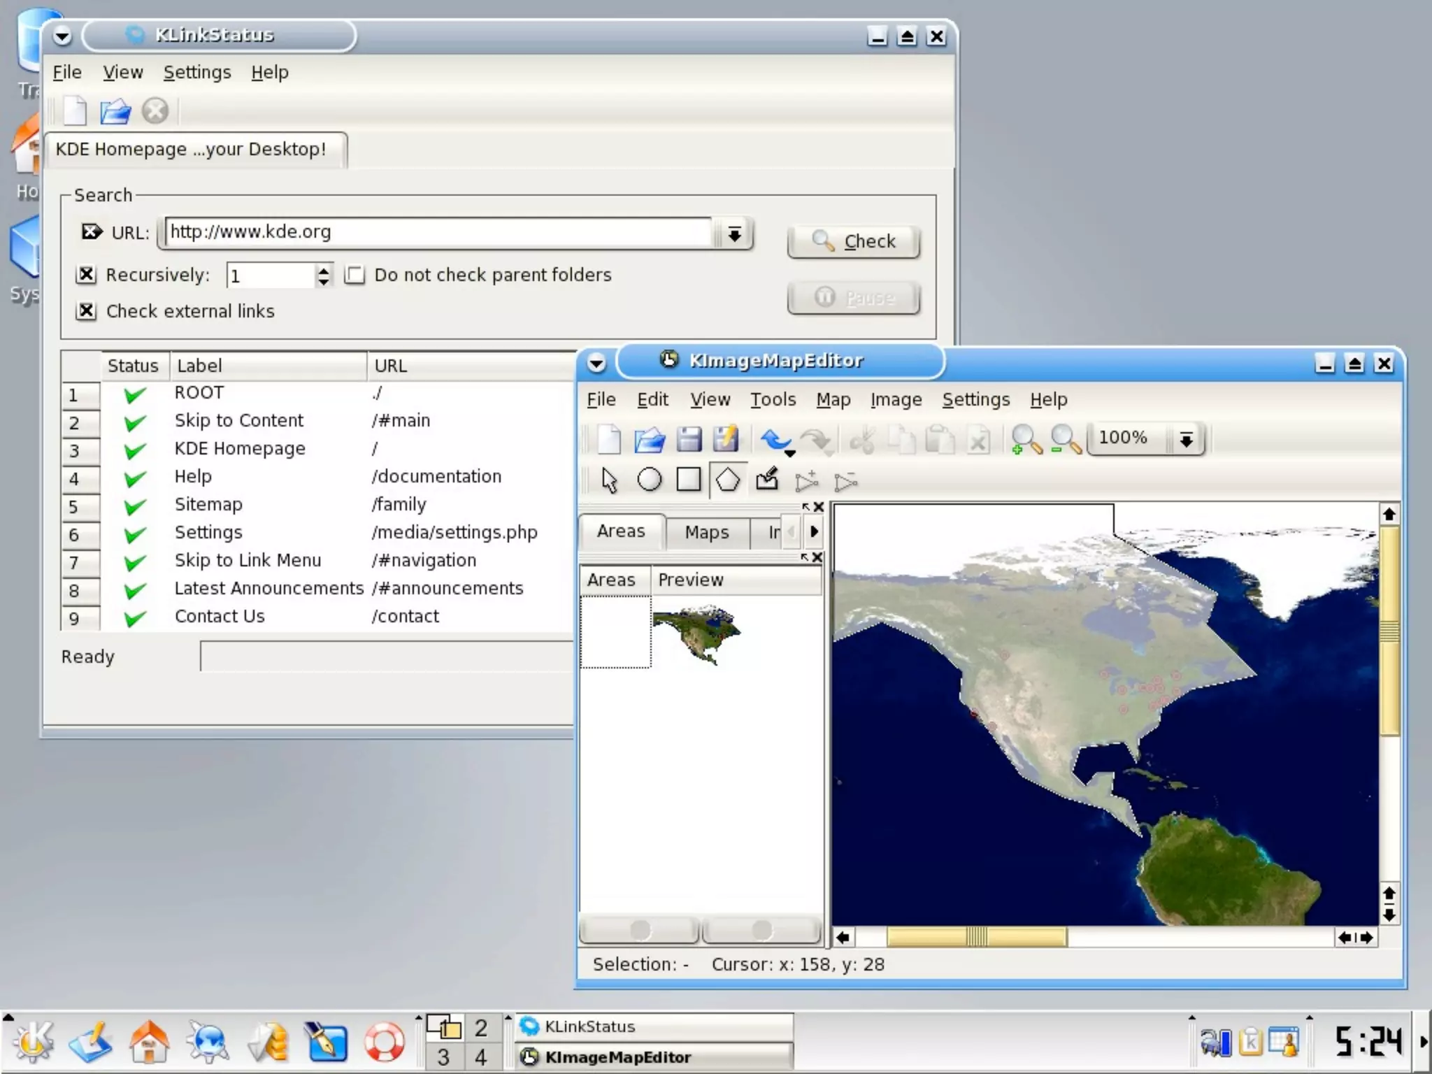Open the Map menu in KImageMapEditor

point(833,399)
